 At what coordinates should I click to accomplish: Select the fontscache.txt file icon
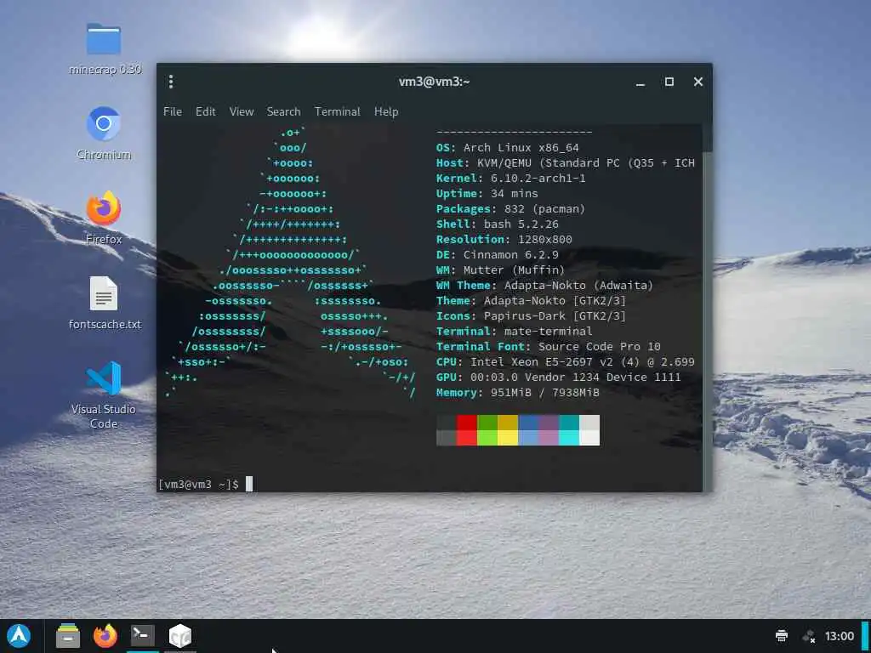[x=104, y=293]
